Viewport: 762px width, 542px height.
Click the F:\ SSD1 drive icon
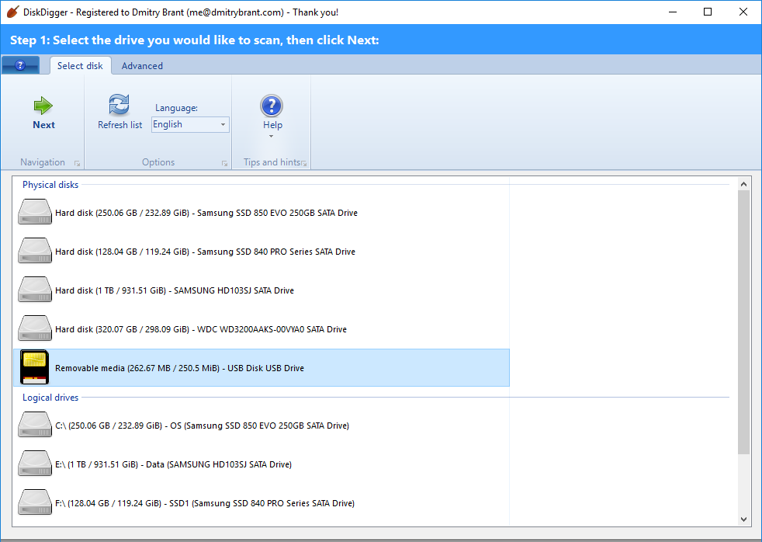(35, 502)
